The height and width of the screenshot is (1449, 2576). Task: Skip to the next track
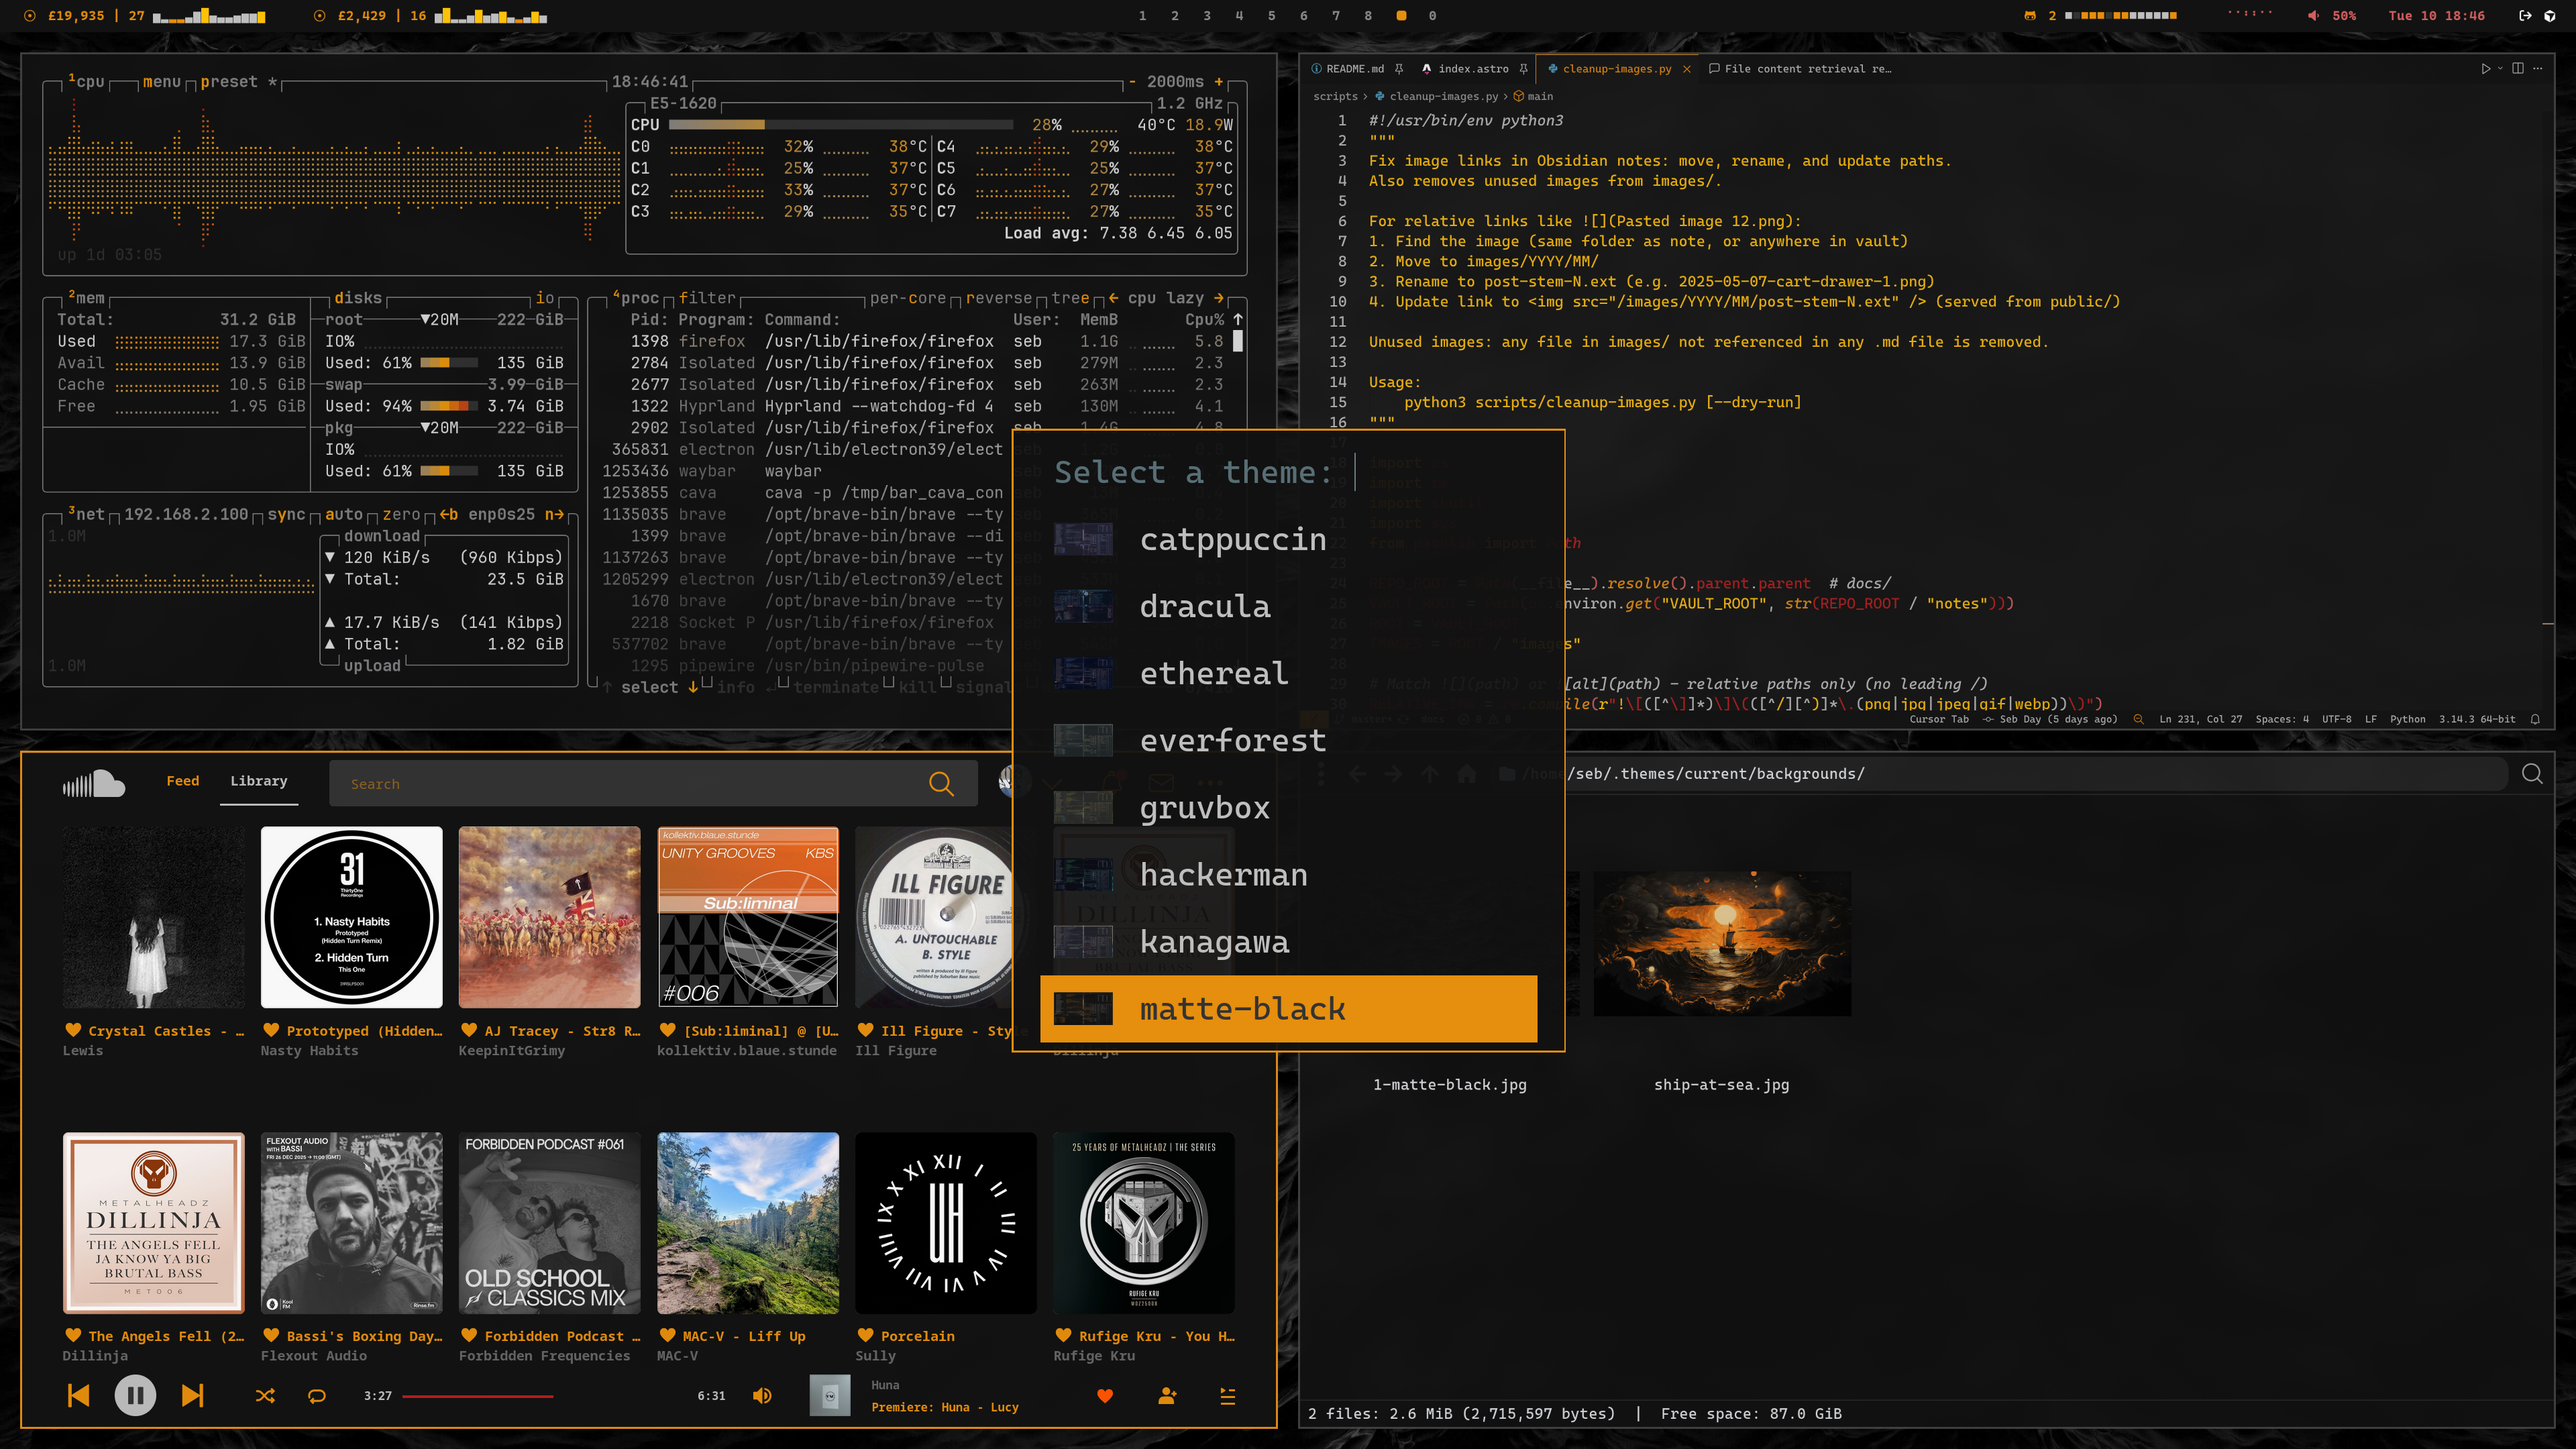tap(192, 1395)
